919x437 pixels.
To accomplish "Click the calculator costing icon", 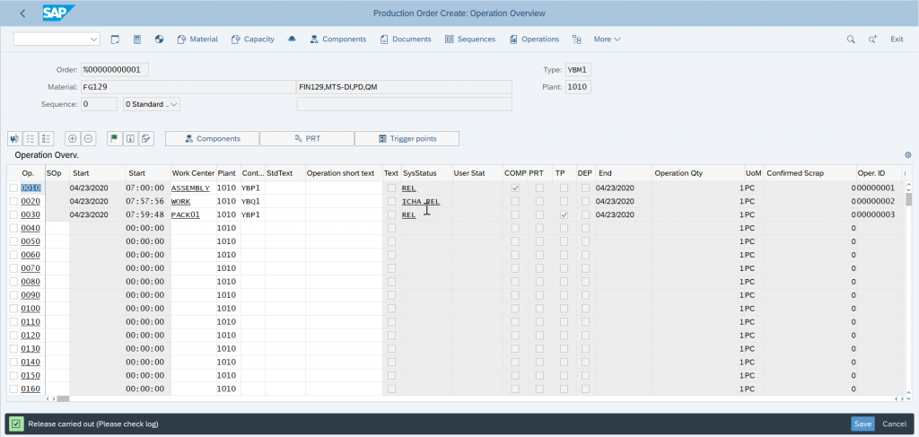I will [137, 39].
